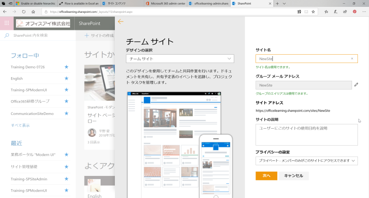Click the サイトの説明 text area

307,135
